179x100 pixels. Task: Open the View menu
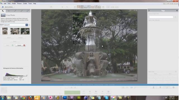pyautogui.click(x=9, y=4)
